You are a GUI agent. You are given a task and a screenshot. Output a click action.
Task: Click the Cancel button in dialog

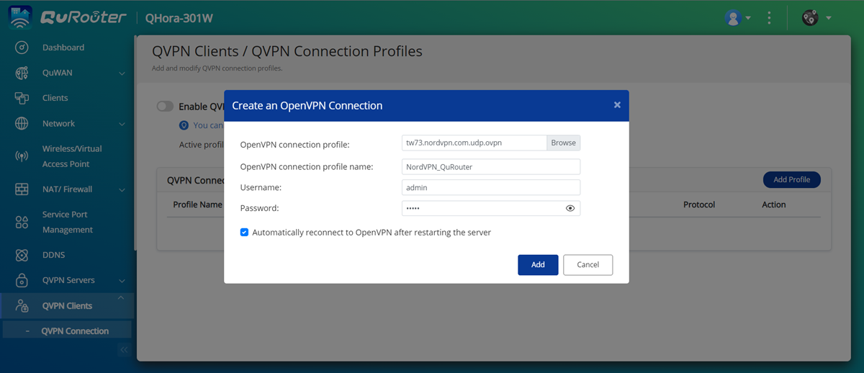[x=588, y=265]
